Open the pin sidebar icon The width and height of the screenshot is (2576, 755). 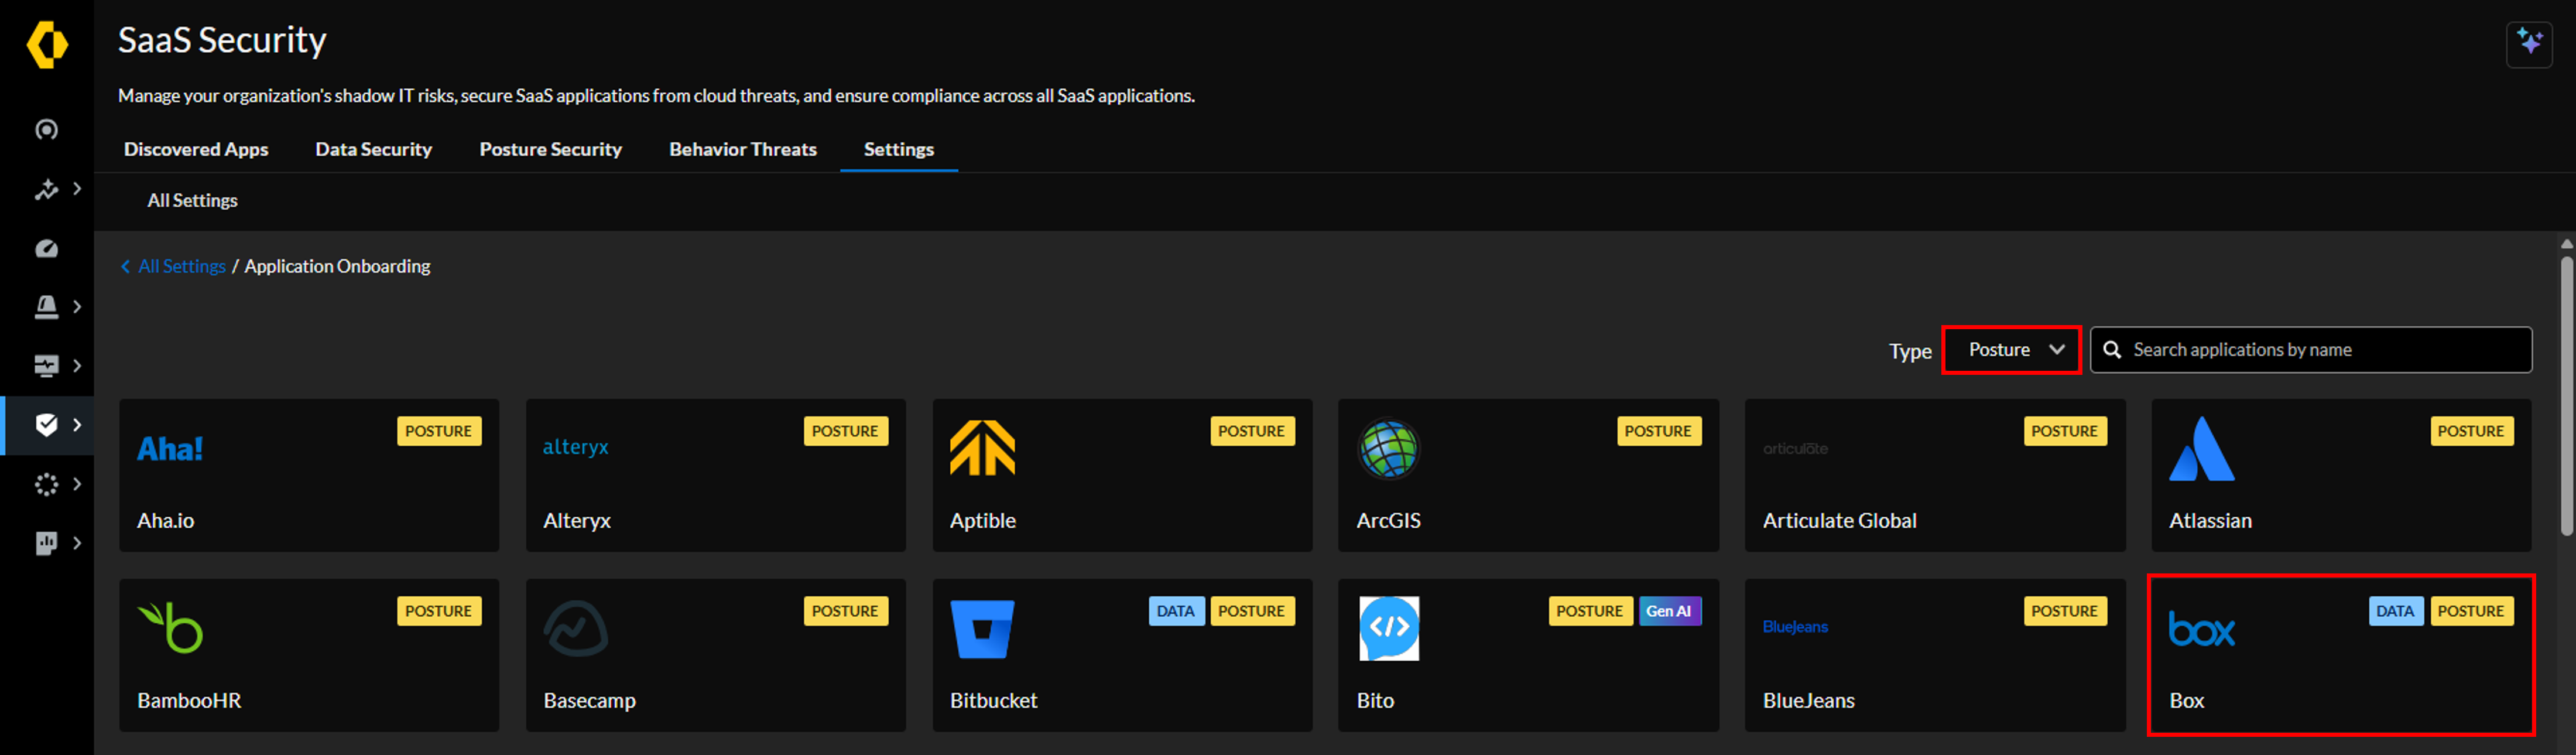(46, 189)
